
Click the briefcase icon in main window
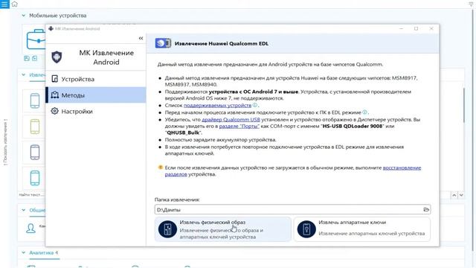(36, 39)
